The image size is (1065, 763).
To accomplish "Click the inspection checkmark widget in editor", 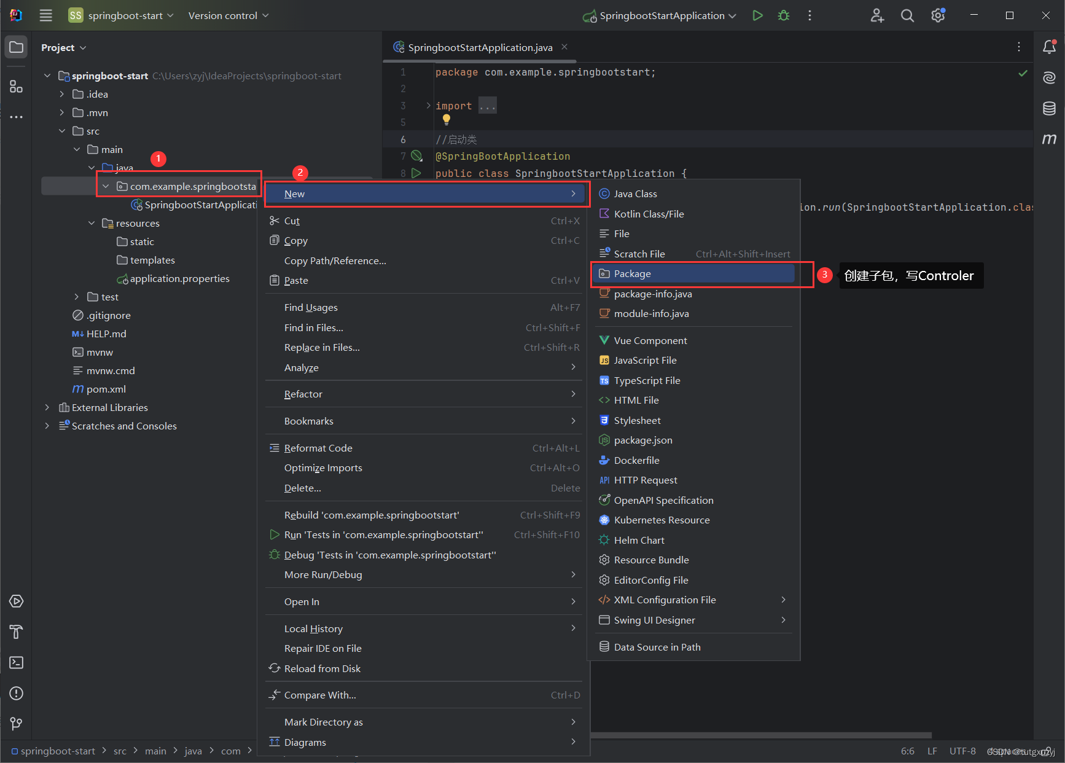I will 1023,73.
